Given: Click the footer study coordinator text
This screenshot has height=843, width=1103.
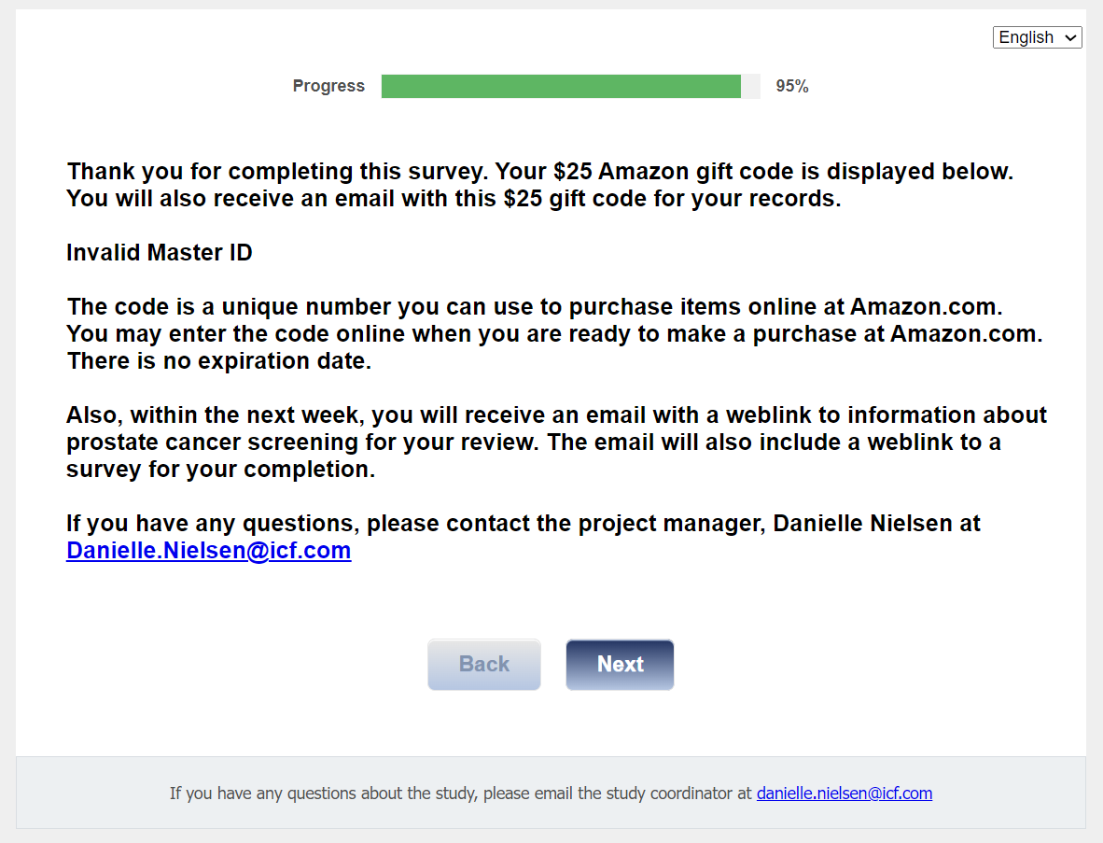Looking at the screenshot, I should [460, 794].
